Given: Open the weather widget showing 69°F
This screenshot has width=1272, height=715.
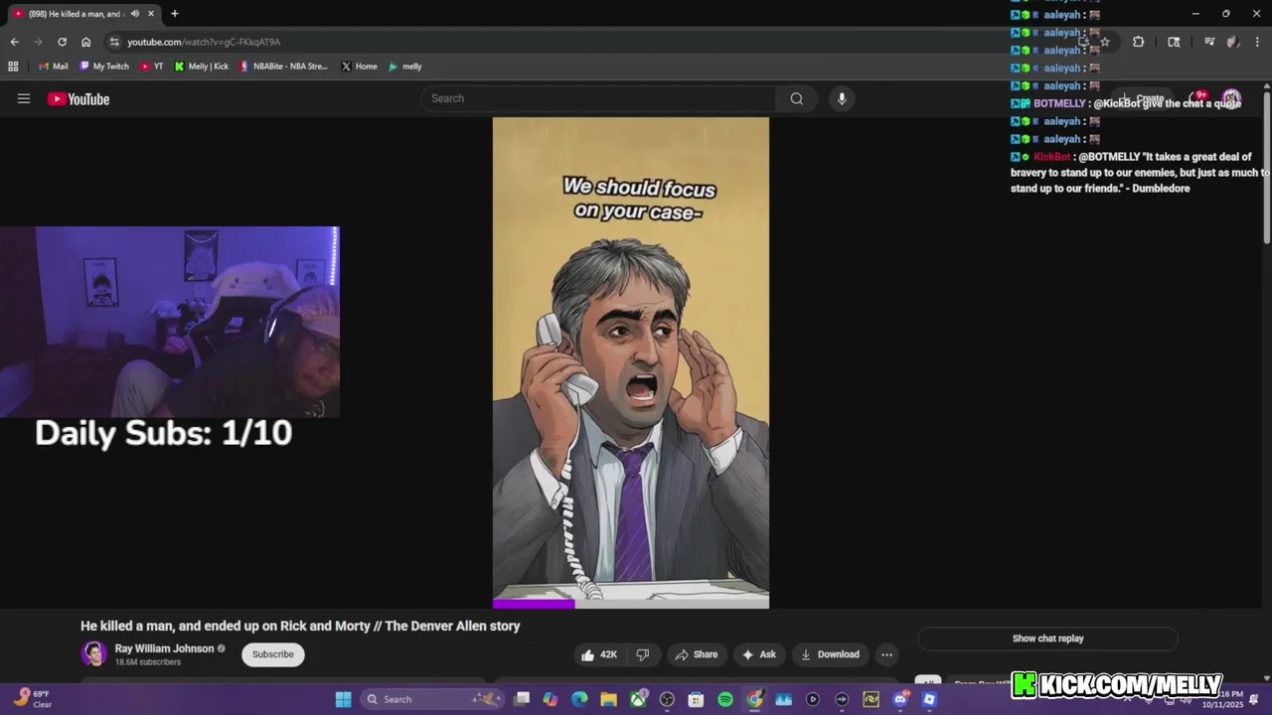Looking at the screenshot, I should click(x=32, y=698).
